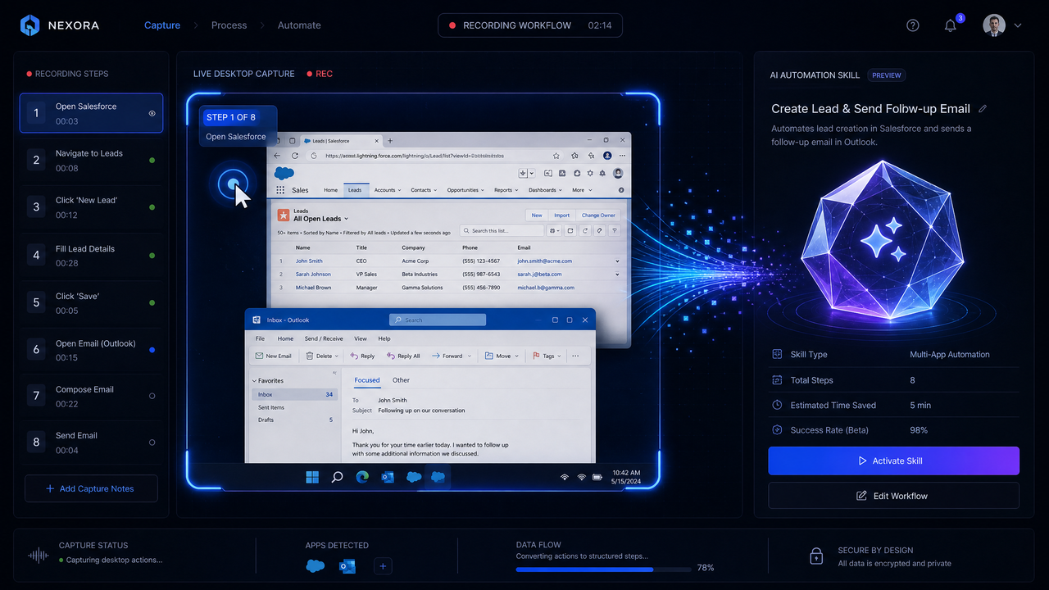Open the Salesforce app launcher grid
Screen dimensions: 1049x590
[x=280, y=190]
